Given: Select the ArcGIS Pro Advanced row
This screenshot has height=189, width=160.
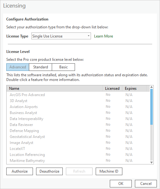Looking at the screenshot, I should 78,95.
